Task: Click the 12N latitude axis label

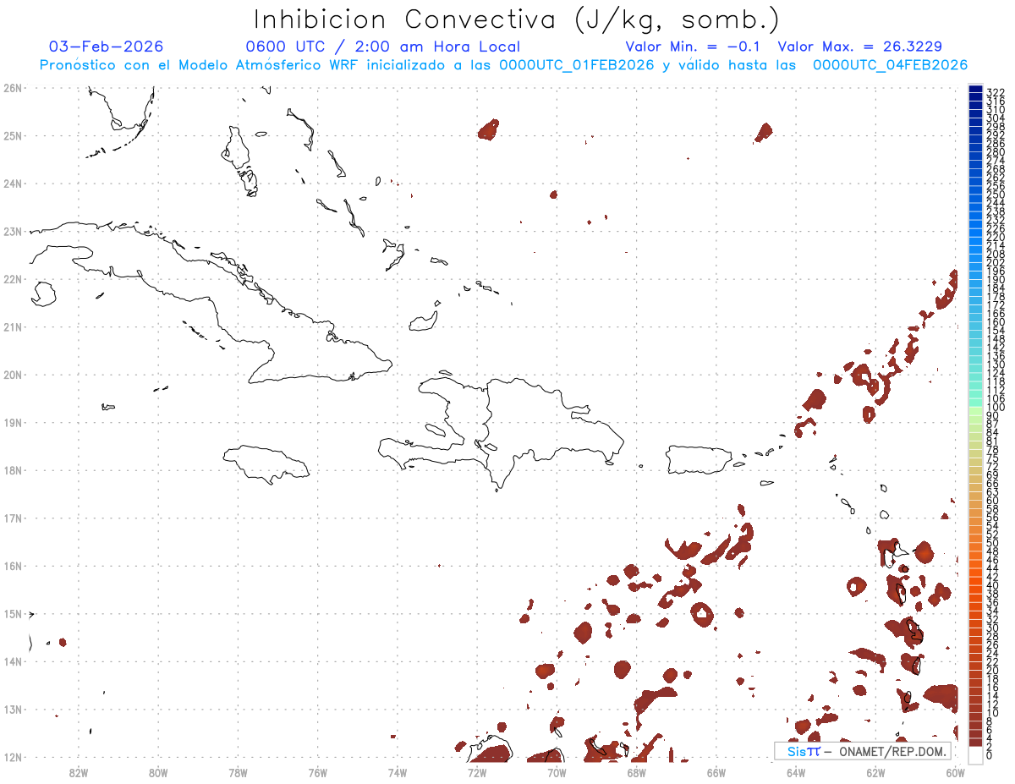Action: pyautogui.click(x=14, y=757)
